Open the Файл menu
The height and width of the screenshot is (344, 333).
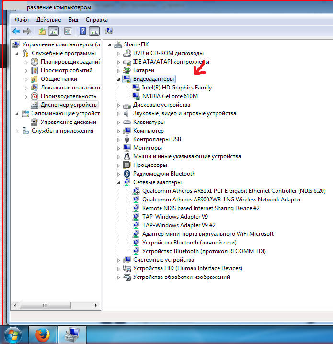[x=22, y=20]
